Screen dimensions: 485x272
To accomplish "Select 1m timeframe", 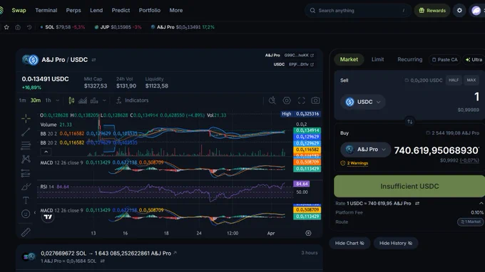I will (x=22, y=100).
